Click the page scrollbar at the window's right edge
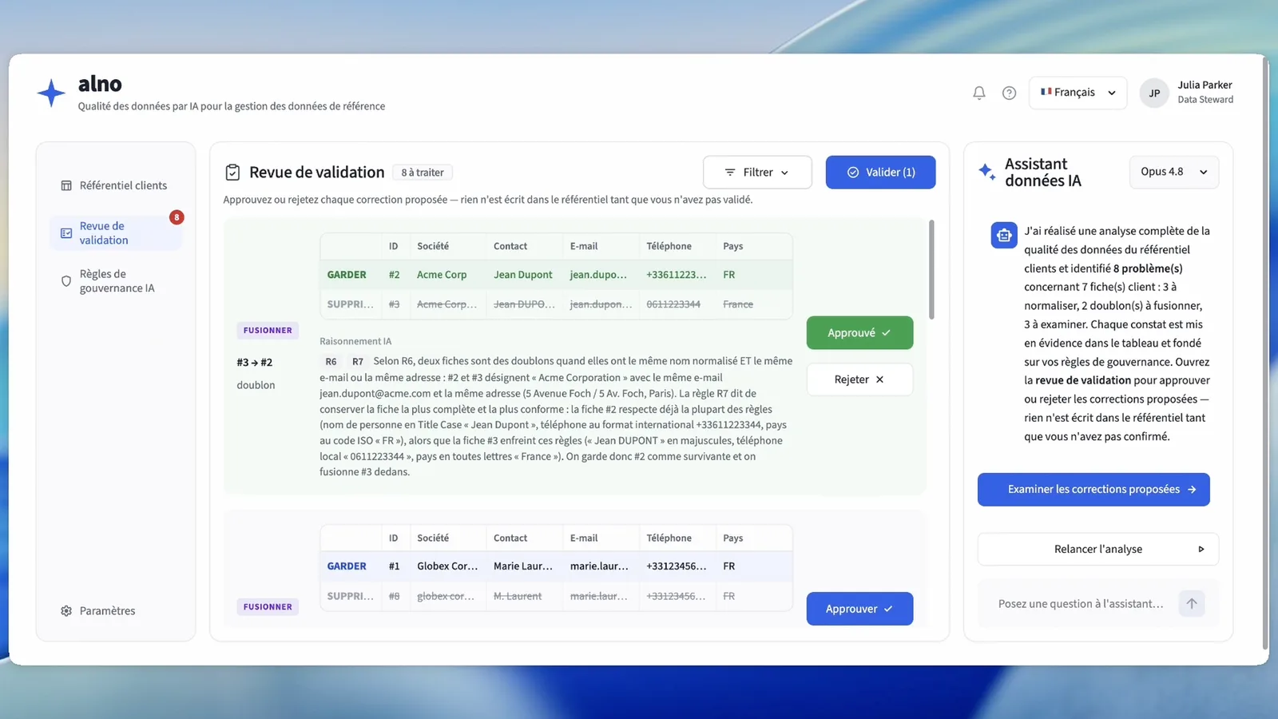 pyautogui.click(x=1265, y=352)
